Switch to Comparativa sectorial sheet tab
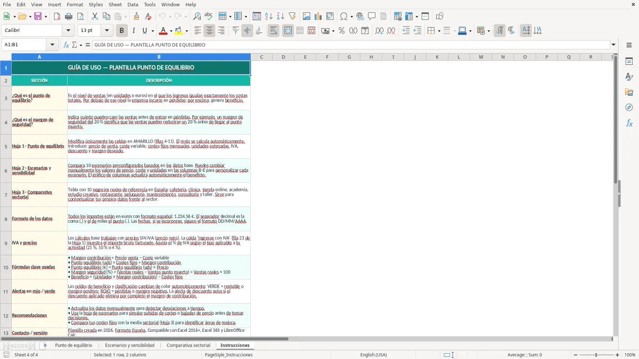This screenshot has height=359, width=639. point(189,345)
